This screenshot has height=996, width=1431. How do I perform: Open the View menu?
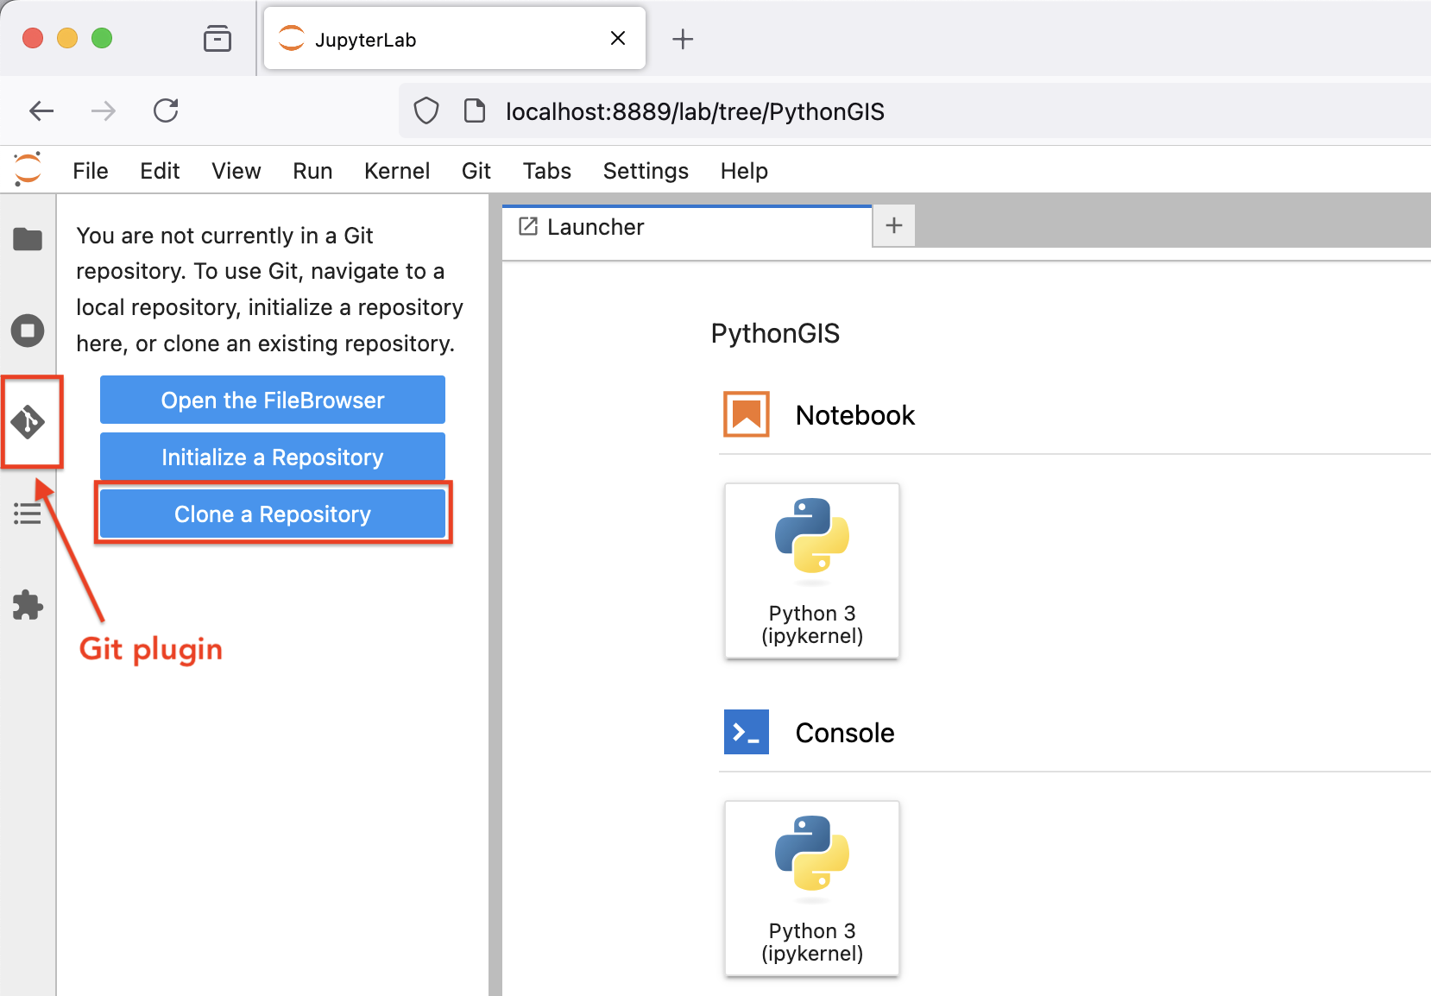click(x=236, y=171)
